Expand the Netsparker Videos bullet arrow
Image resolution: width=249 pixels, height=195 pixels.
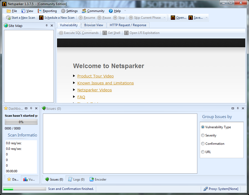point(74,90)
